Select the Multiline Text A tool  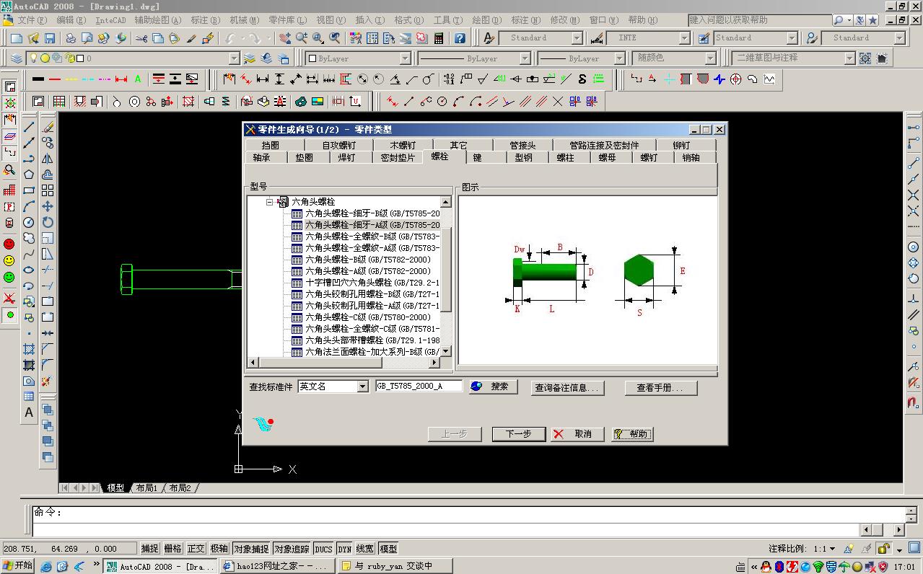pyautogui.click(x=29, y=412)
